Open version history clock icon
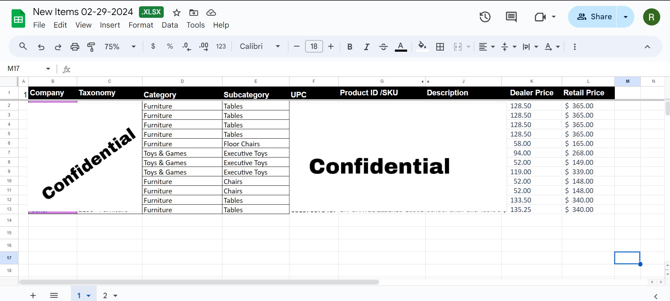670x301 pixels. point(485,17)
